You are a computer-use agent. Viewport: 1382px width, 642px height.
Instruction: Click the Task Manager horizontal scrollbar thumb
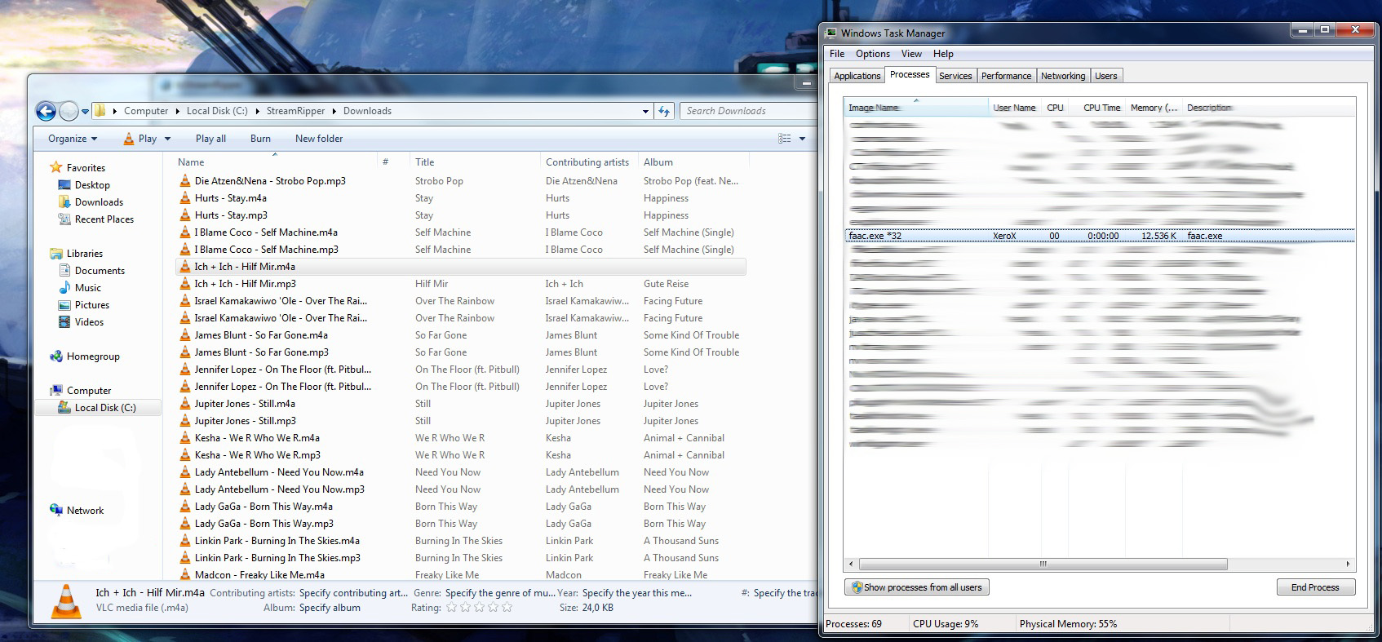[x=1043, y=564]
